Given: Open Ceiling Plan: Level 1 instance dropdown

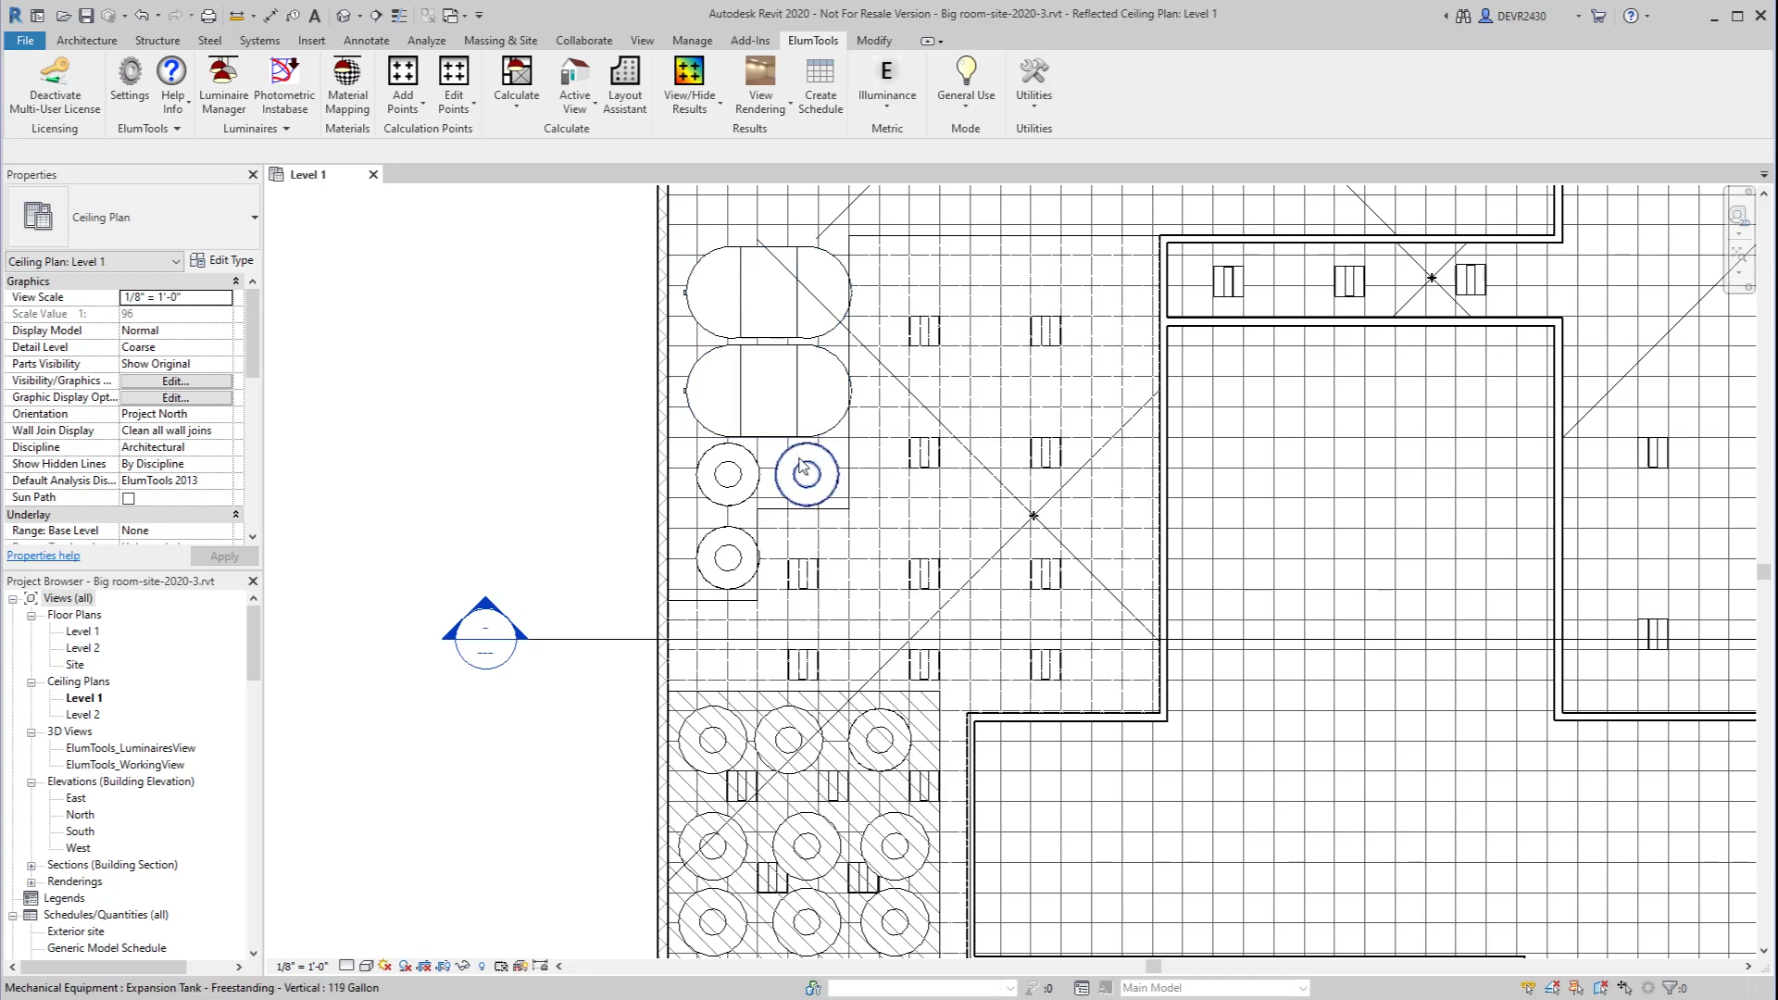Looking at the screenshot, I should coord(94,262).
